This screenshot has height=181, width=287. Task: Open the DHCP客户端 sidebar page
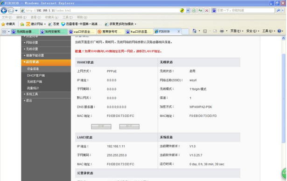pos(36,75)
